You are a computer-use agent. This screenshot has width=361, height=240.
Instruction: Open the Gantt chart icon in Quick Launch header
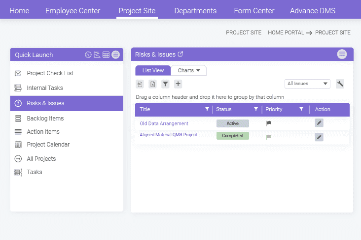point(97,55)
